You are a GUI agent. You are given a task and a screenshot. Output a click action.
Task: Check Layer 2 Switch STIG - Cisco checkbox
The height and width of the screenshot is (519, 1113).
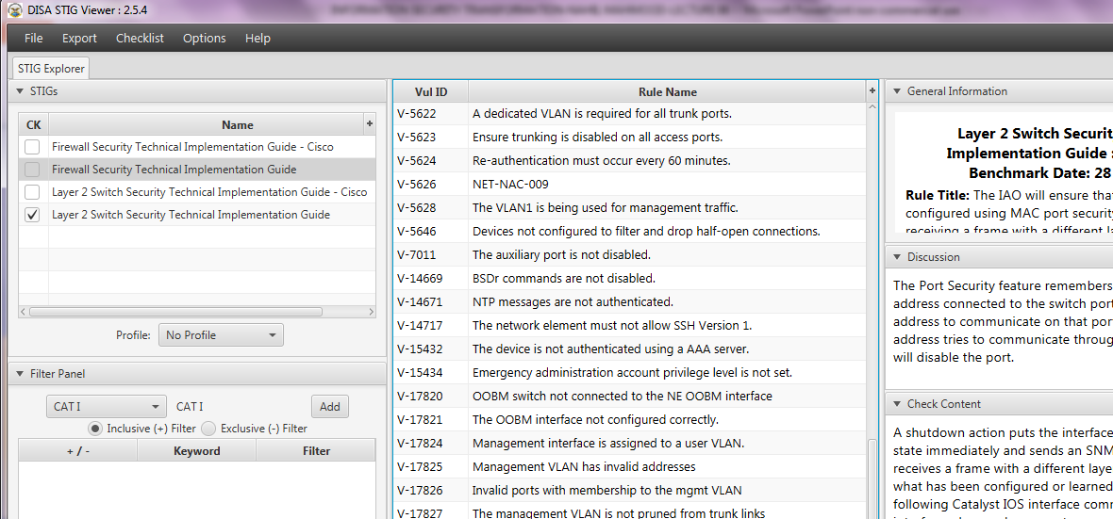point(32,192)
